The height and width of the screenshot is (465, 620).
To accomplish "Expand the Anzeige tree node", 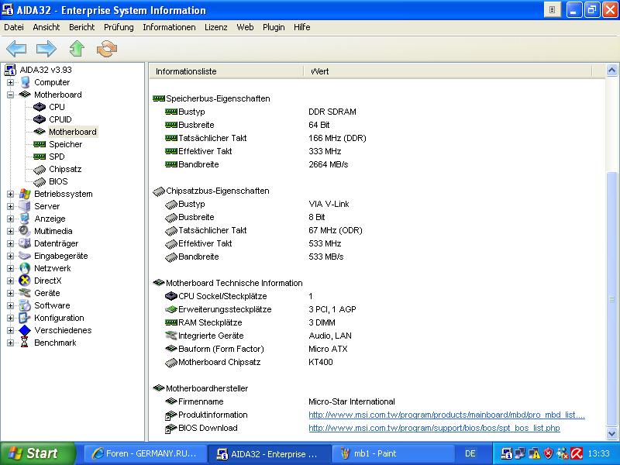I will [10, 219].
